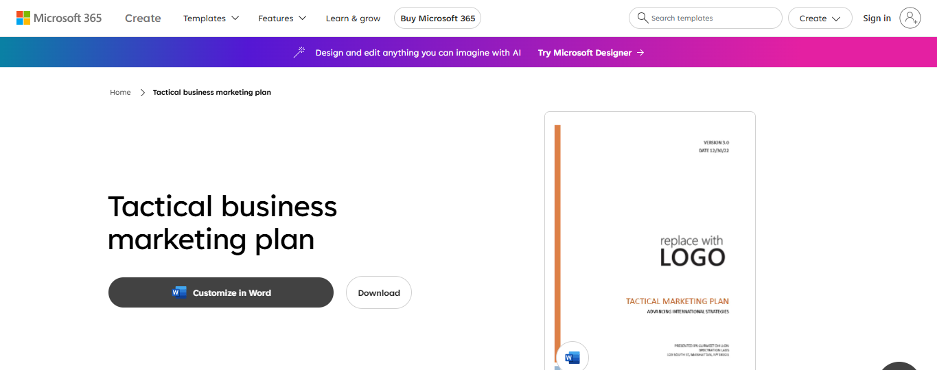Go to Home breadcrumb
The height and width of the screenshot is (370, 937).
[x=120, y=92]
